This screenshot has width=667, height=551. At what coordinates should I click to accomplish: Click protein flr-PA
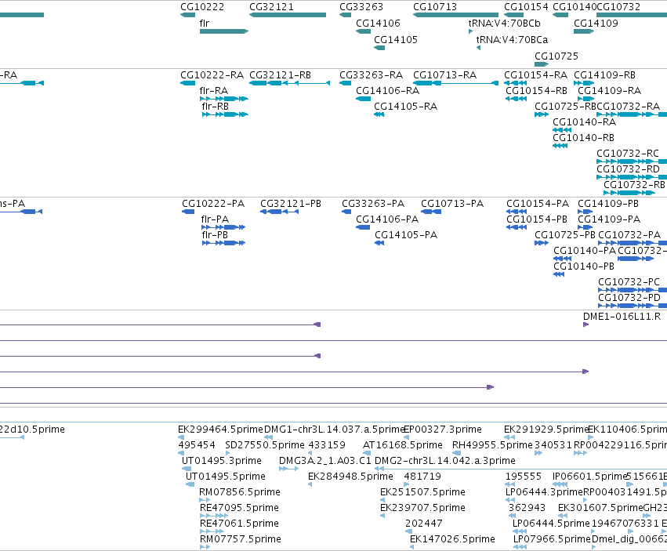tap(223, 227)
